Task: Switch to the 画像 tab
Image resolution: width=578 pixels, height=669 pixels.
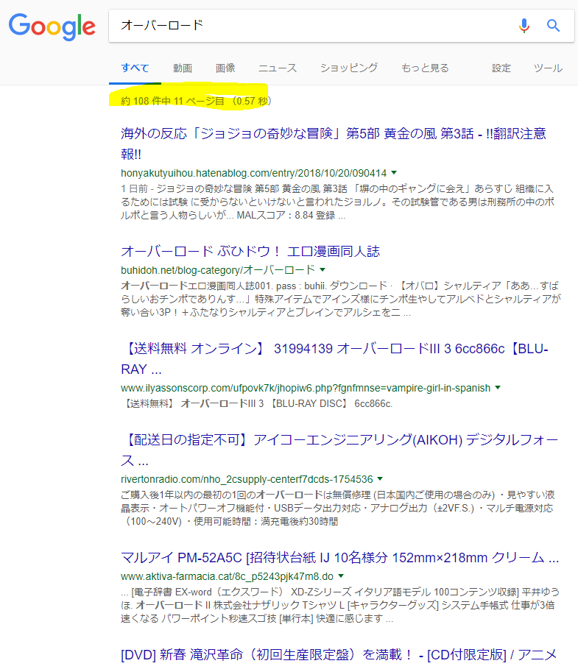Action: pyautogui.click(x=225, y=68)
